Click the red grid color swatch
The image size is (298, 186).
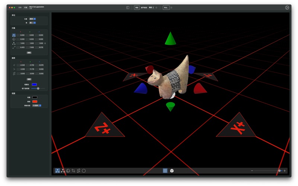[x=35, y=101]
